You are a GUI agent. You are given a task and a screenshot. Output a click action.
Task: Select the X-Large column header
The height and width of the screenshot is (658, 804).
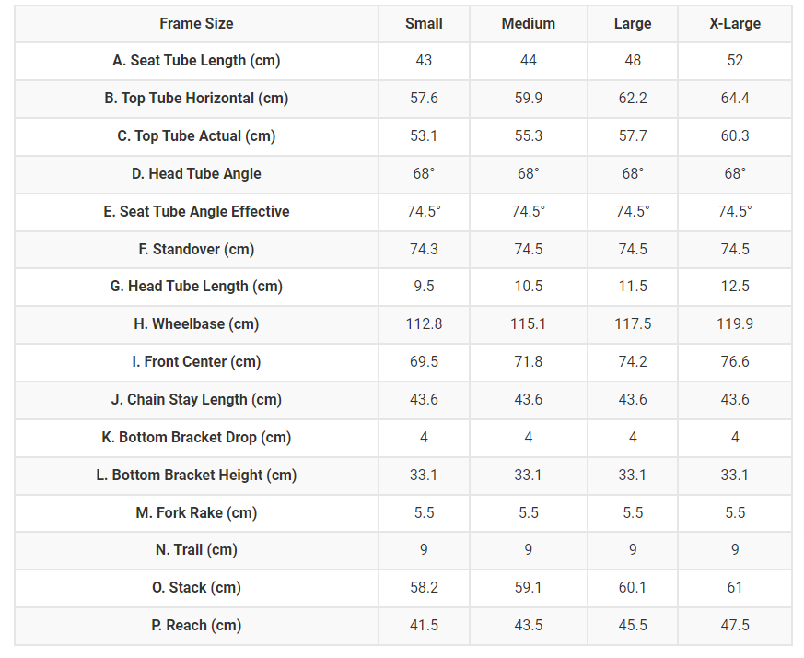[x=735, y=23]
